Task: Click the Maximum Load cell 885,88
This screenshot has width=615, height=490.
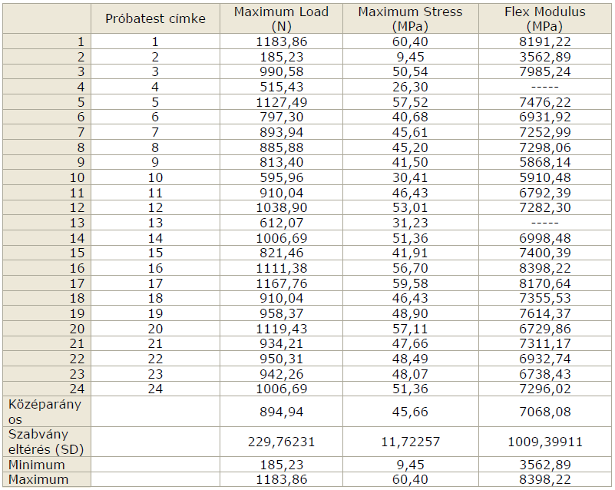Action: tap(281, 147)
